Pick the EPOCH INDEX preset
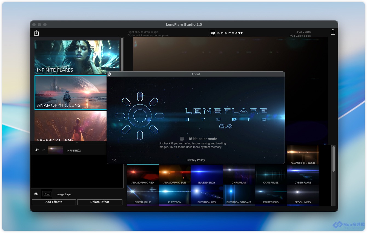Screen dimensions: 367x233 point(303,194)
